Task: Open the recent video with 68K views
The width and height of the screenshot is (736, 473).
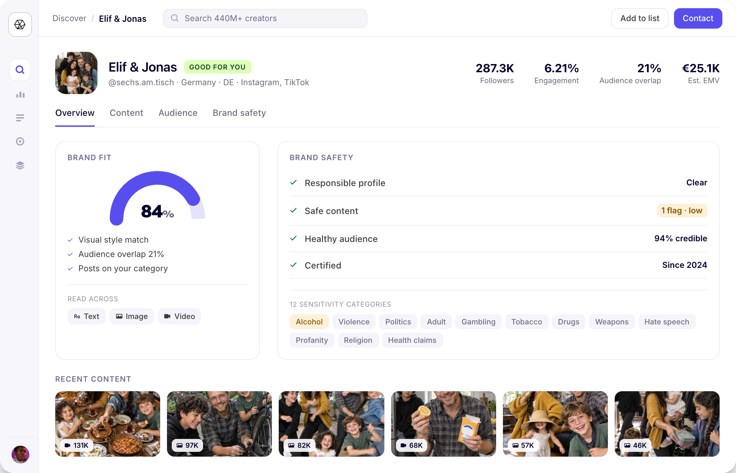Action: click(x=444, y=424)
